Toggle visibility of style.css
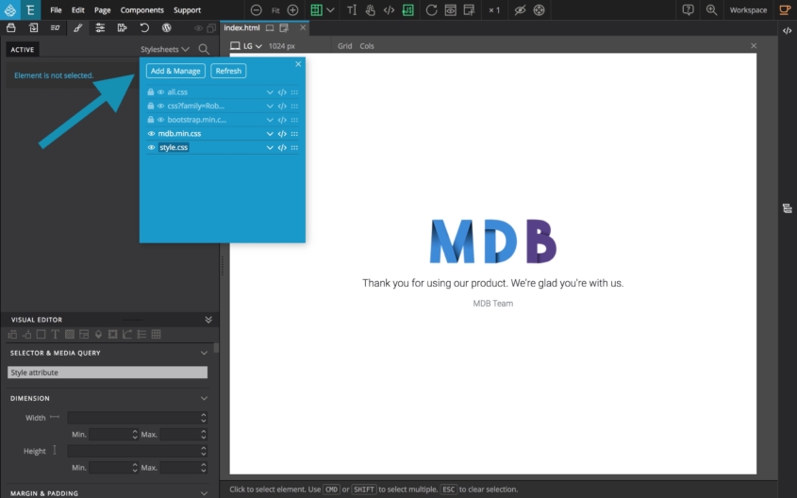This screenshot has width=797, height=498. 151,147
